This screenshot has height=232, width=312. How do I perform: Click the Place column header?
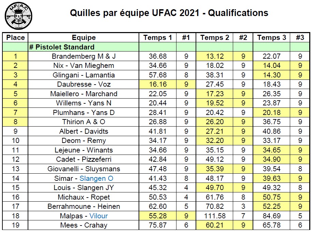[x=15, y=38]
